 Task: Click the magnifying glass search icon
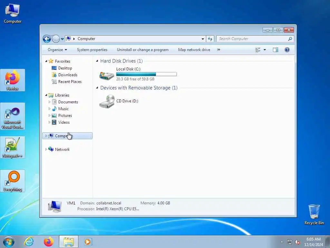coord(290,39)
